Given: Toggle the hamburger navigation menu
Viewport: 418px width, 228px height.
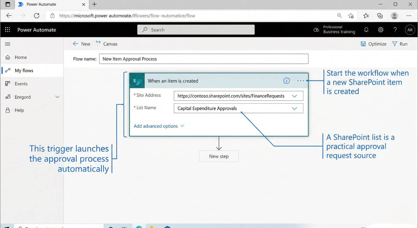Looking at the screenshot, I should (8, 44).
